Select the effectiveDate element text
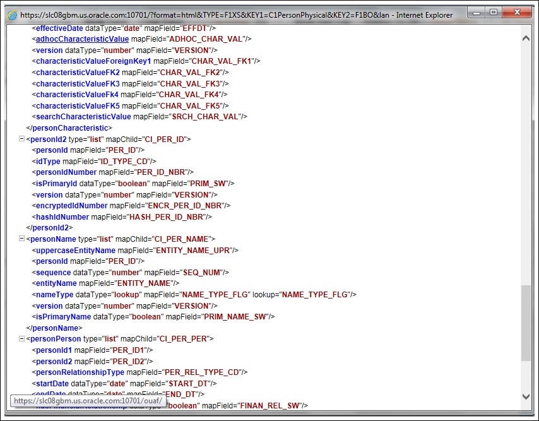This screenshot has width=539, height=421. point(60,28)
